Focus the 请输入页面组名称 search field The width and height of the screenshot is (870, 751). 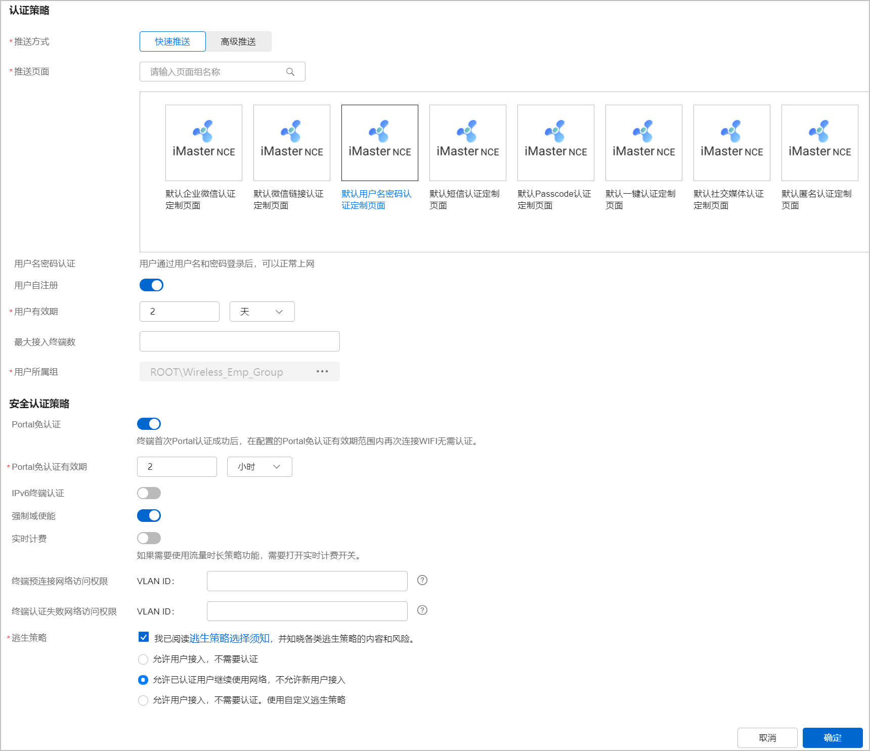pos(223,72)
